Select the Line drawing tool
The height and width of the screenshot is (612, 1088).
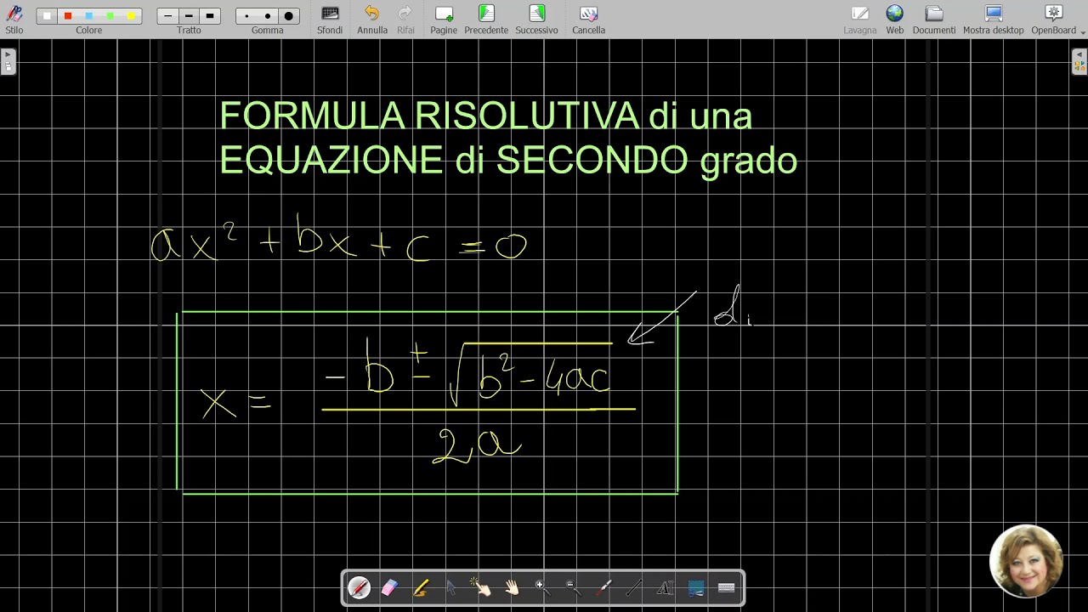634,587
